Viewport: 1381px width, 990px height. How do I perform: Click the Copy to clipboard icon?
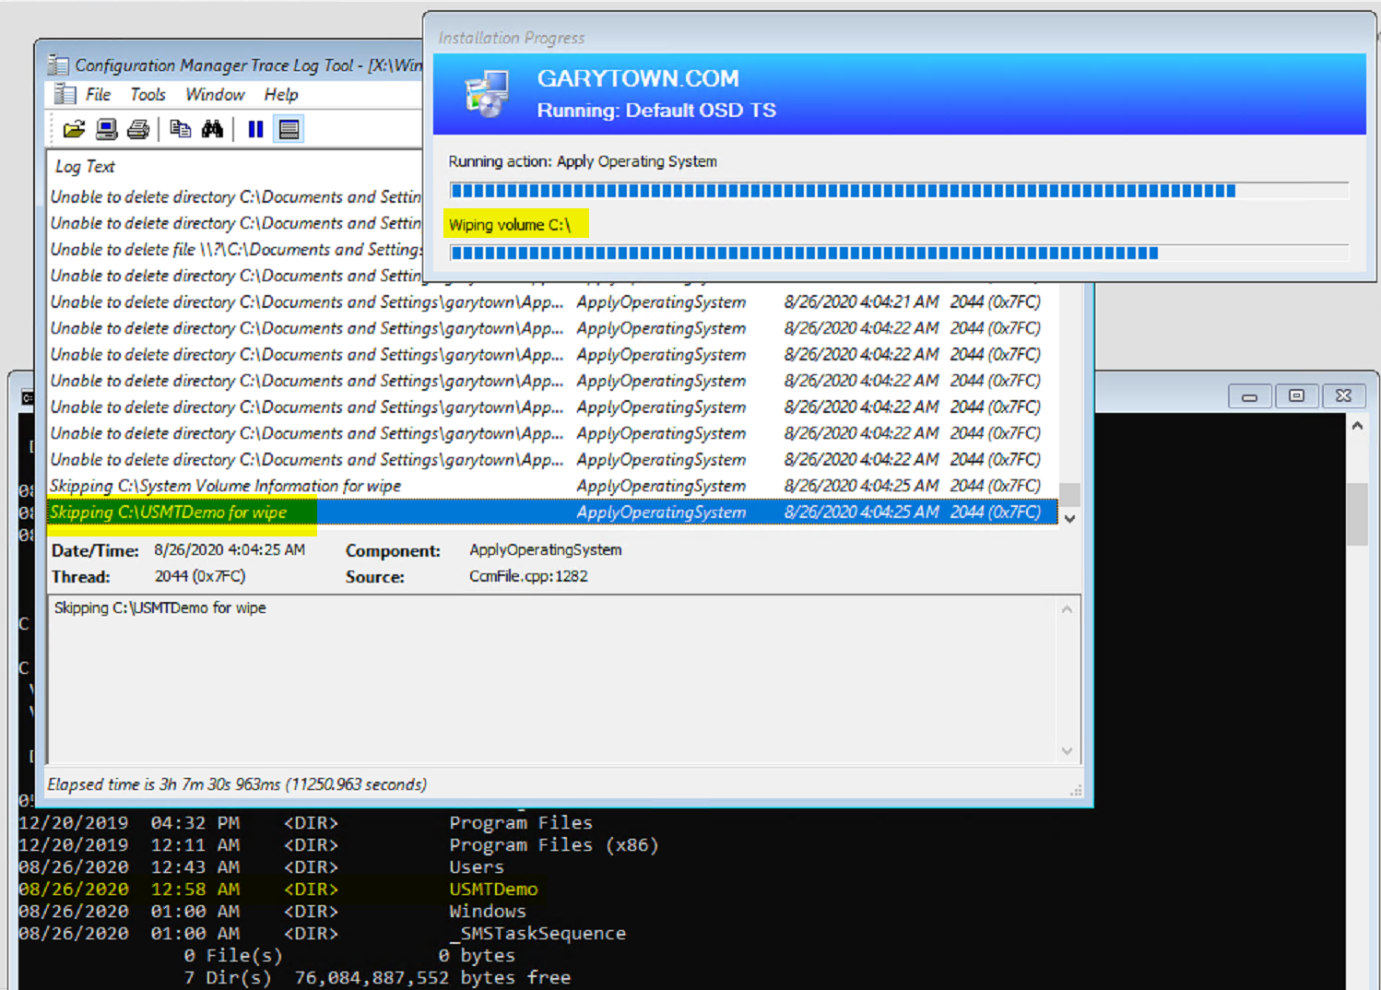pyautogui.click(x=181, y=129)
